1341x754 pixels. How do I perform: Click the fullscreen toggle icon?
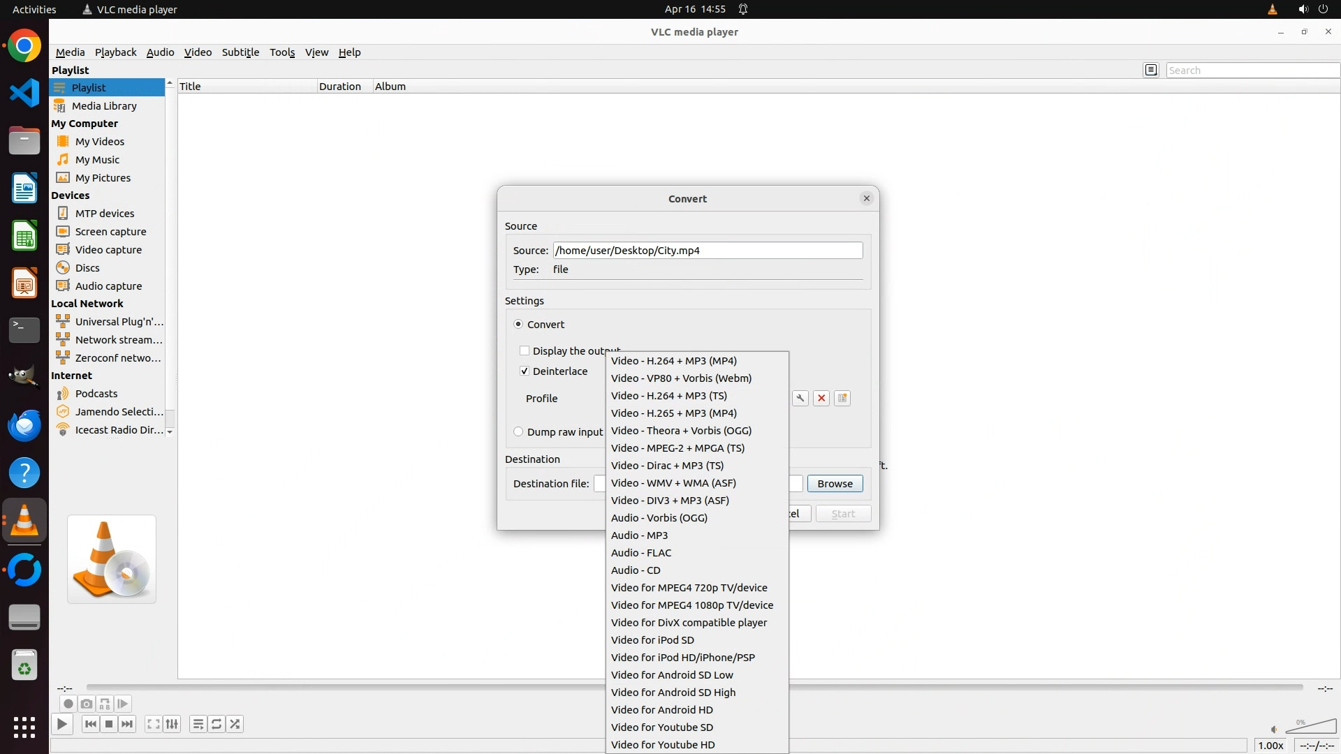pos(153,724)
